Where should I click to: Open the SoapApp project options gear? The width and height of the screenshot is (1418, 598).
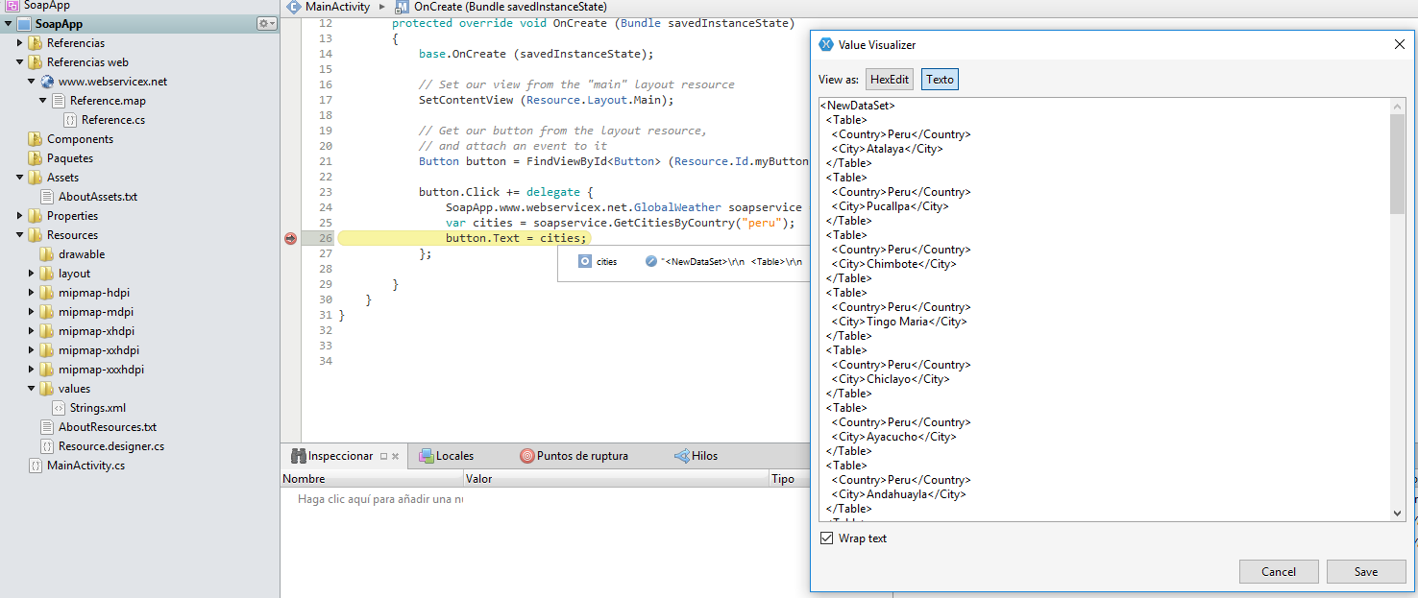point(266,23)
